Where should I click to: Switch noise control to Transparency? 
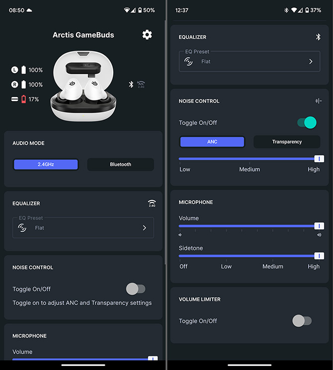pyautogui.click(x=287, y=142)
